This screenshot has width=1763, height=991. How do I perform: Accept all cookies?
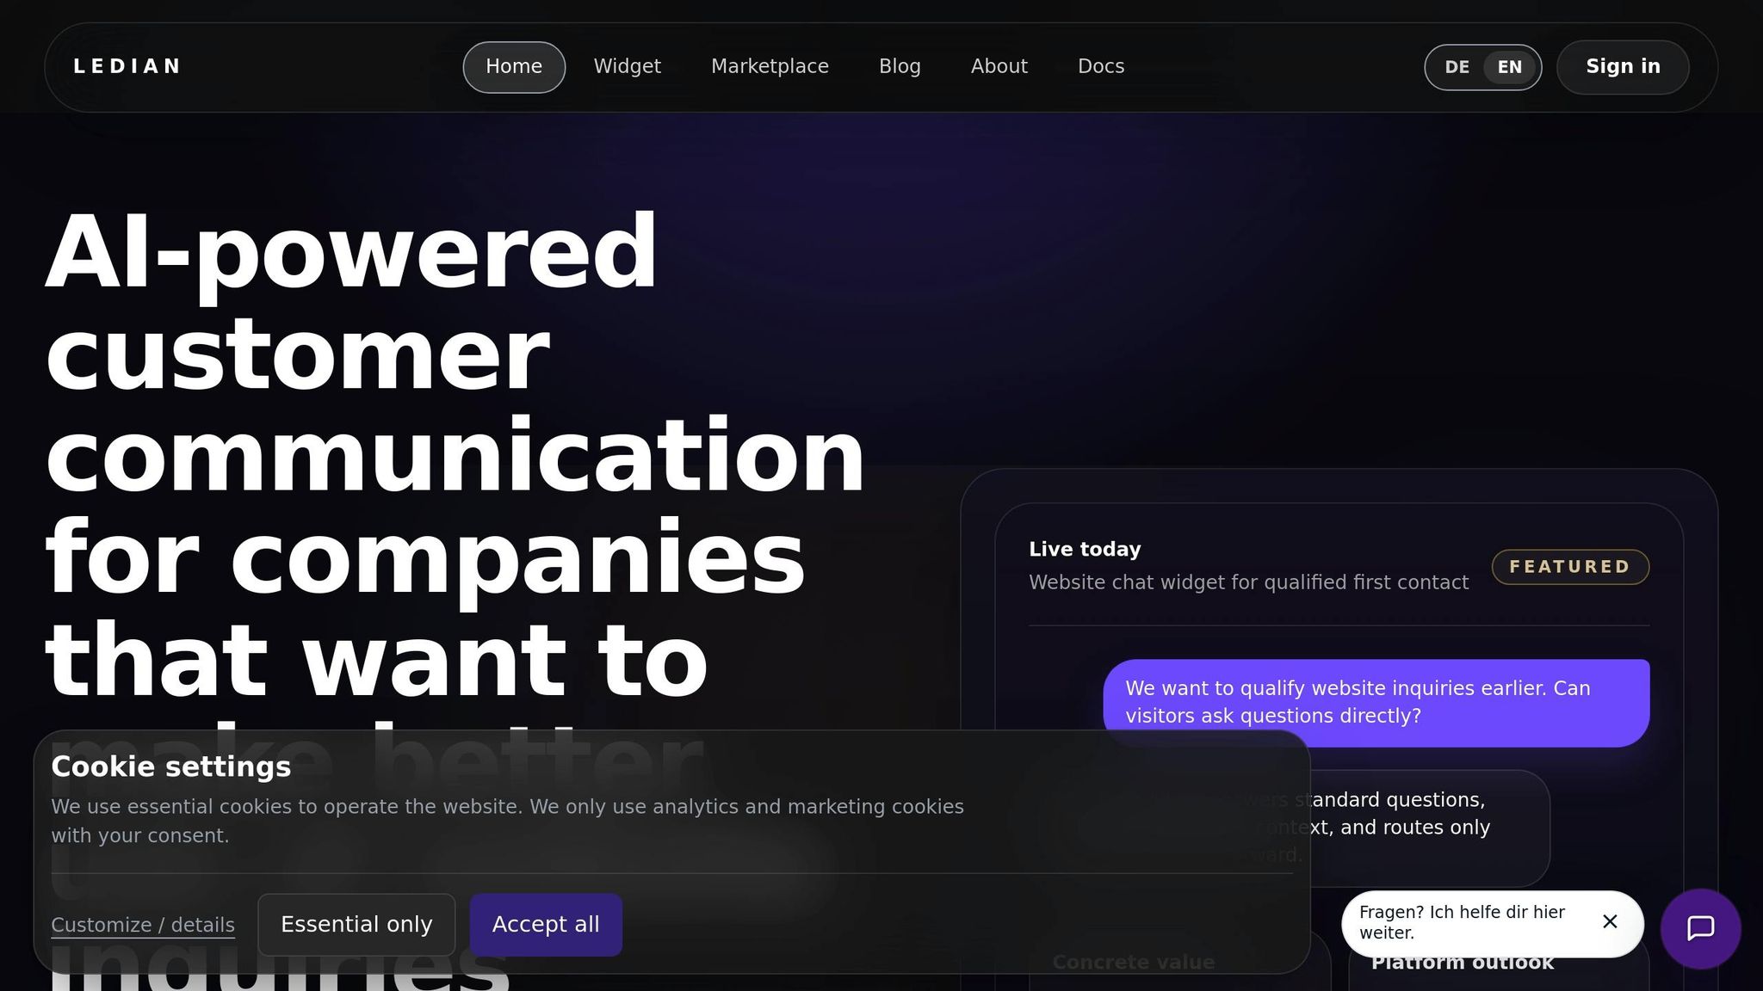tap(546, 924)
